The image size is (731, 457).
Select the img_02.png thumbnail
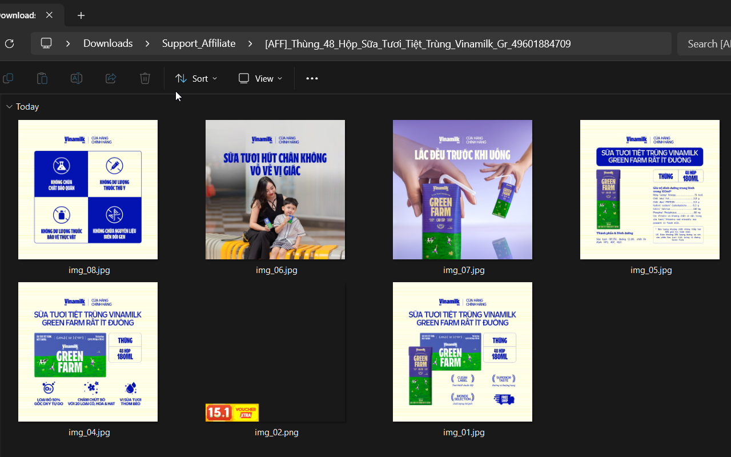click(275, 352)
